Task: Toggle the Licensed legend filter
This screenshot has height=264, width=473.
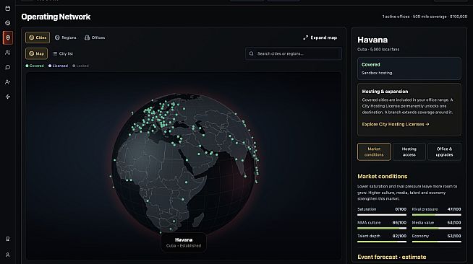Action: pyautogui.click(x=58, y=66)
